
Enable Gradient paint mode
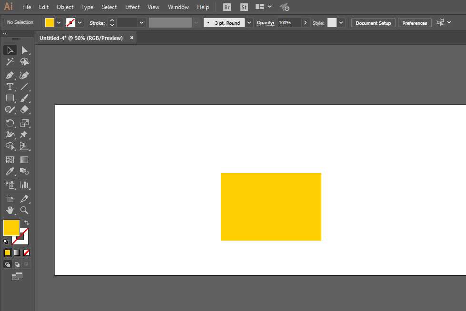(x=17, y=253)
